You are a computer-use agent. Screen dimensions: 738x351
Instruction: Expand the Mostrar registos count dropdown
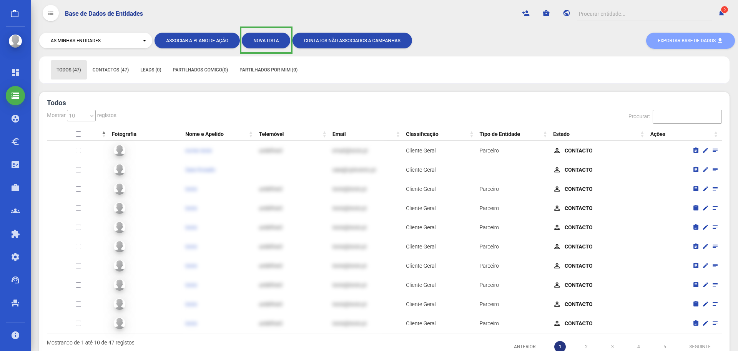81,116
